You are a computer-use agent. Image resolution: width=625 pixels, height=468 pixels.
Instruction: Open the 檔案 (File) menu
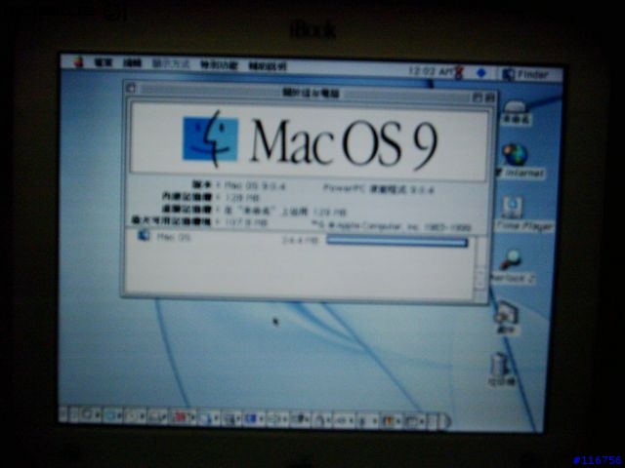coord(104,62)
